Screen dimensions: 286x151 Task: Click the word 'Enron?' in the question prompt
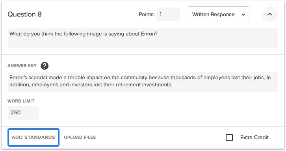(149, 34)
